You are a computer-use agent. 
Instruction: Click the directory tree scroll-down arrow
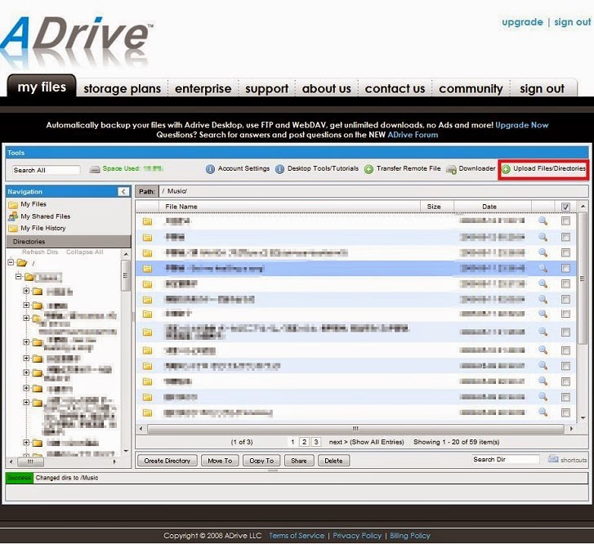pos(126,451)
